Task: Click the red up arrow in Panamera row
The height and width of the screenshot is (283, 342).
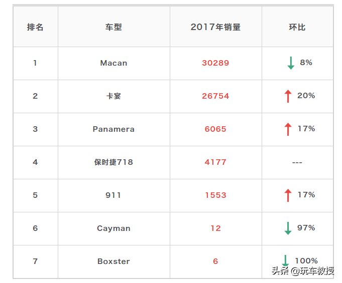Action: 288,129
